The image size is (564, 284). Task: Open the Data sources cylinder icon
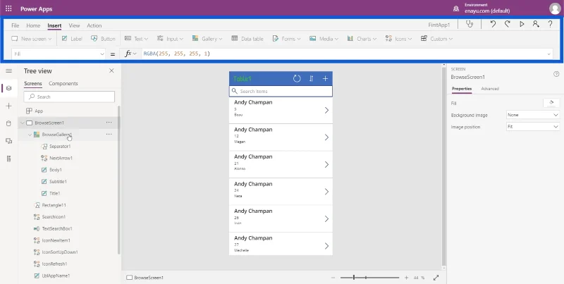(9, 123)
